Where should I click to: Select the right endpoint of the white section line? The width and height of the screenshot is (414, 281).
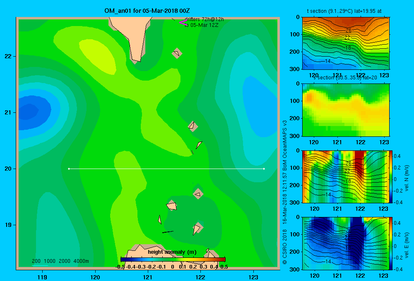(264, 169)
